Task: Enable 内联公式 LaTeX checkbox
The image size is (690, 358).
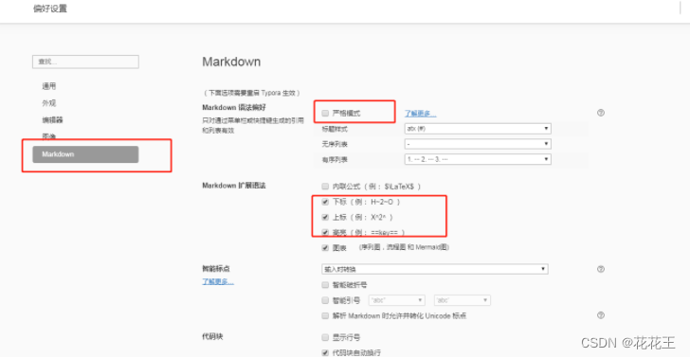Action: click(325, 187)
